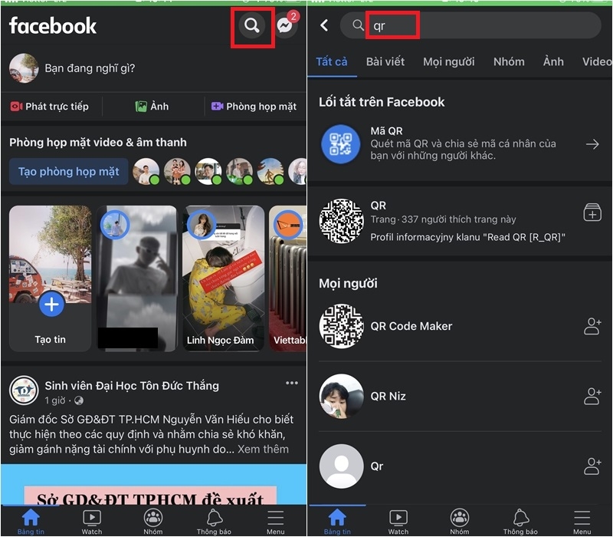Tap the 'Mọi người' section heading
Screen dimensions: 613x537
point(348,283)
